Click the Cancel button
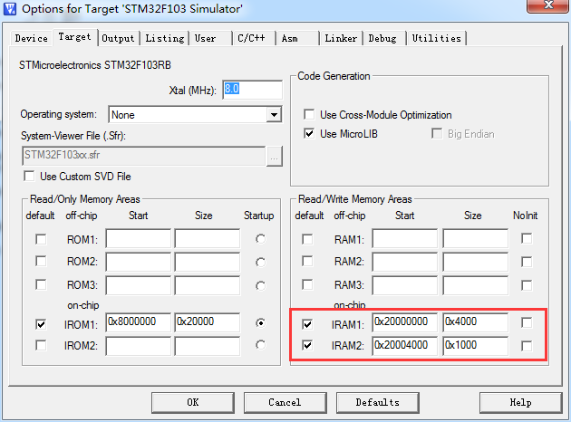571x422 pixels. [x=285, y=402]
